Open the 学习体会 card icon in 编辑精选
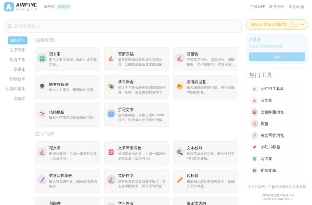 point(111,86)
